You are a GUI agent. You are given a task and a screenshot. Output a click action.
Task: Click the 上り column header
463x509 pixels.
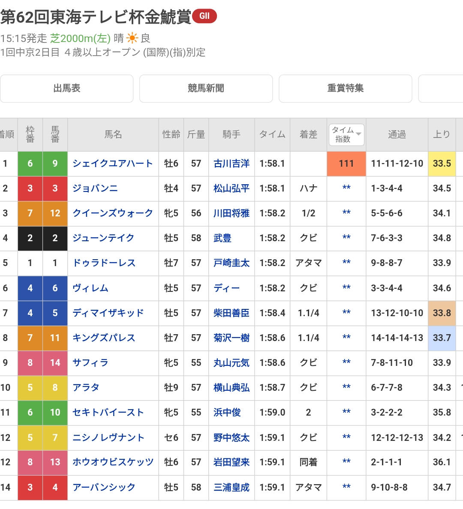[442, 135]
